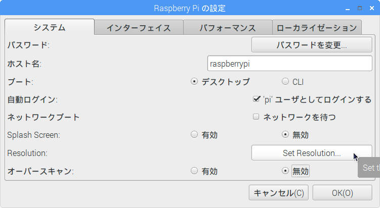
Task: Select CLI boot option
Action: point(293,82)
